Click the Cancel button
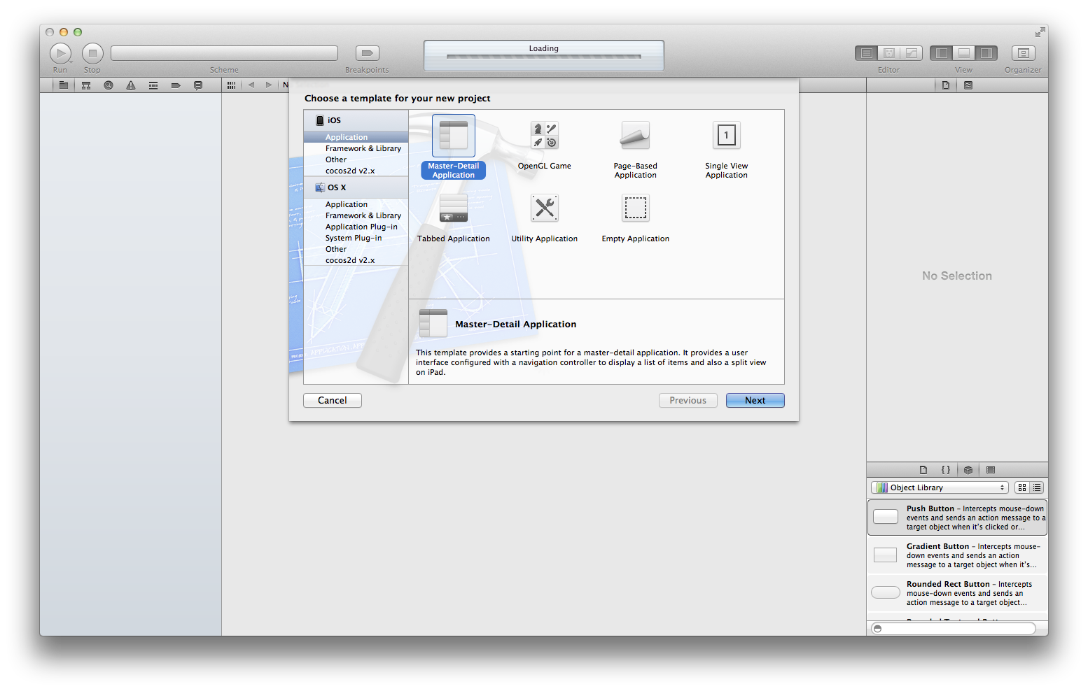 (333, 400)
